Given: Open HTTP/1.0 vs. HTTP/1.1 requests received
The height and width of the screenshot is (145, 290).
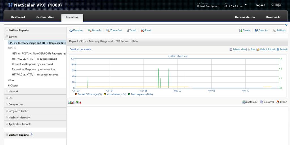Looking at the screenshot, I should click(34, 59).
